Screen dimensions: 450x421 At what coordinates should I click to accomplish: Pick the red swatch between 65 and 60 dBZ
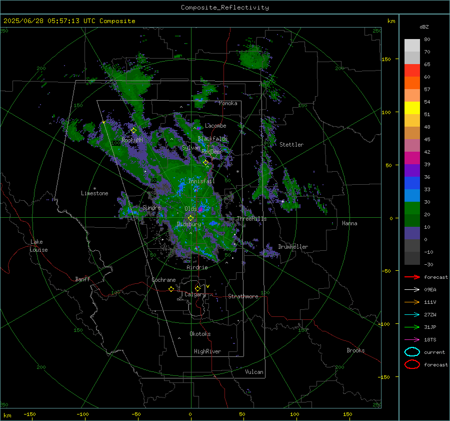click(x=412, y=71)
